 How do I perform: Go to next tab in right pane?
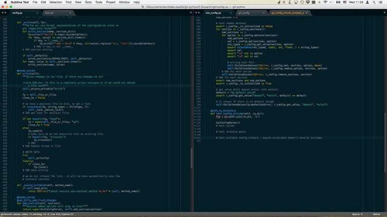coord(199,13)
